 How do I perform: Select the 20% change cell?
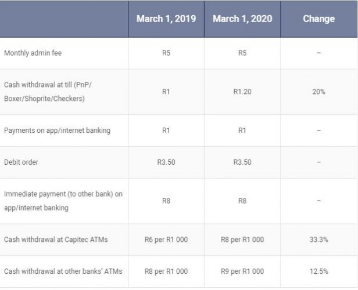click(318, 92)
